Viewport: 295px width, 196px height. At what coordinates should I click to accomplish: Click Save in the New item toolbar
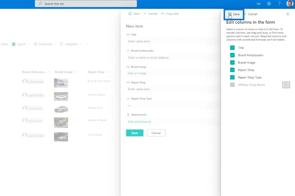134,14
